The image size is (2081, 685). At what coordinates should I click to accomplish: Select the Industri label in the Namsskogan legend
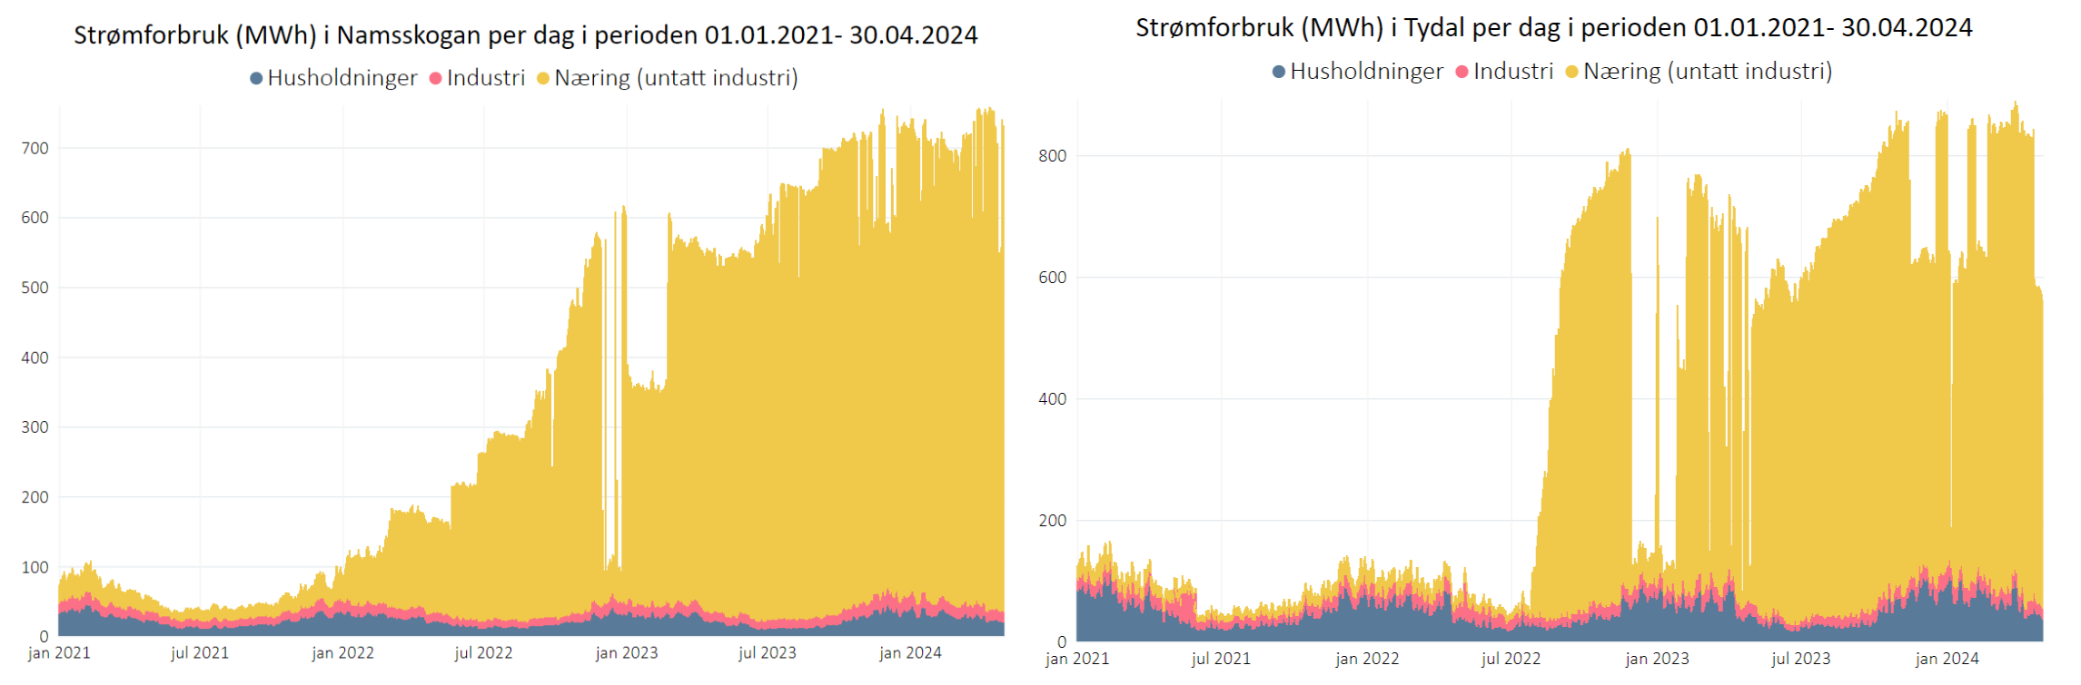pos(486,78)
